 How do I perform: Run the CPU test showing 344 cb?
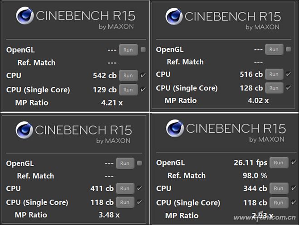(x=279, y=188)
